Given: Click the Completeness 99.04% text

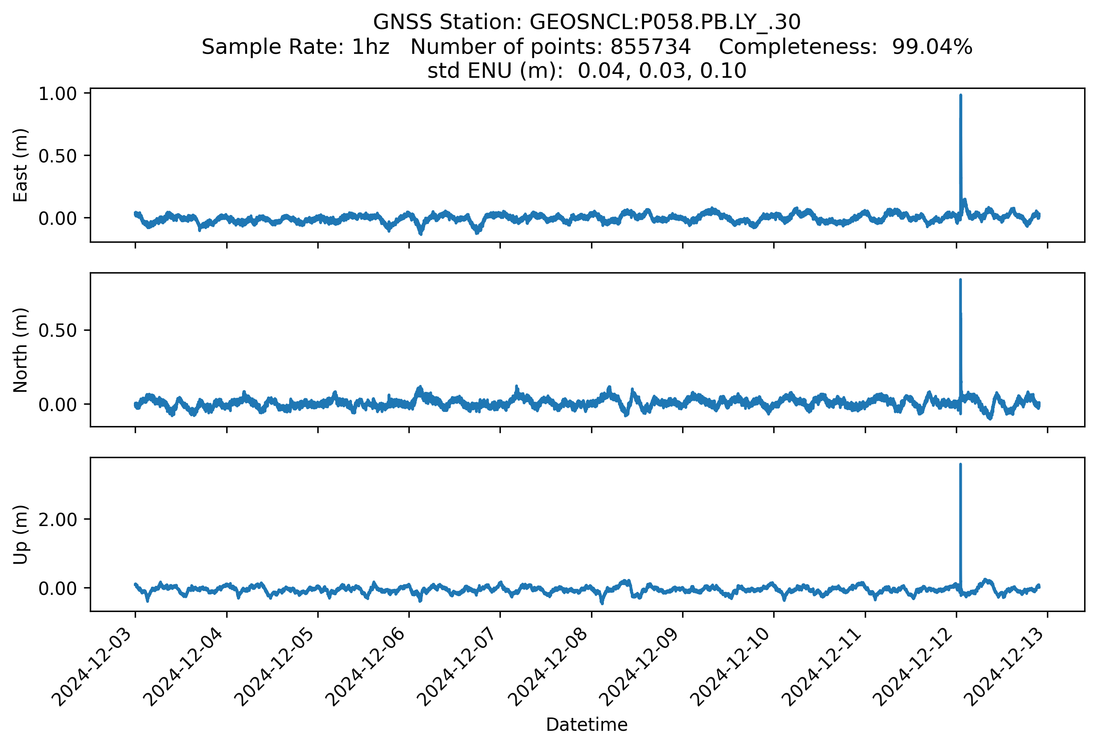Looking at the screenshot, I should pyautogui.click(x=845, y=47).
